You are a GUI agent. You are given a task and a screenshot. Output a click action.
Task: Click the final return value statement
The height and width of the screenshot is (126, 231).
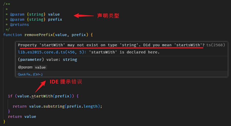point(22,117)
